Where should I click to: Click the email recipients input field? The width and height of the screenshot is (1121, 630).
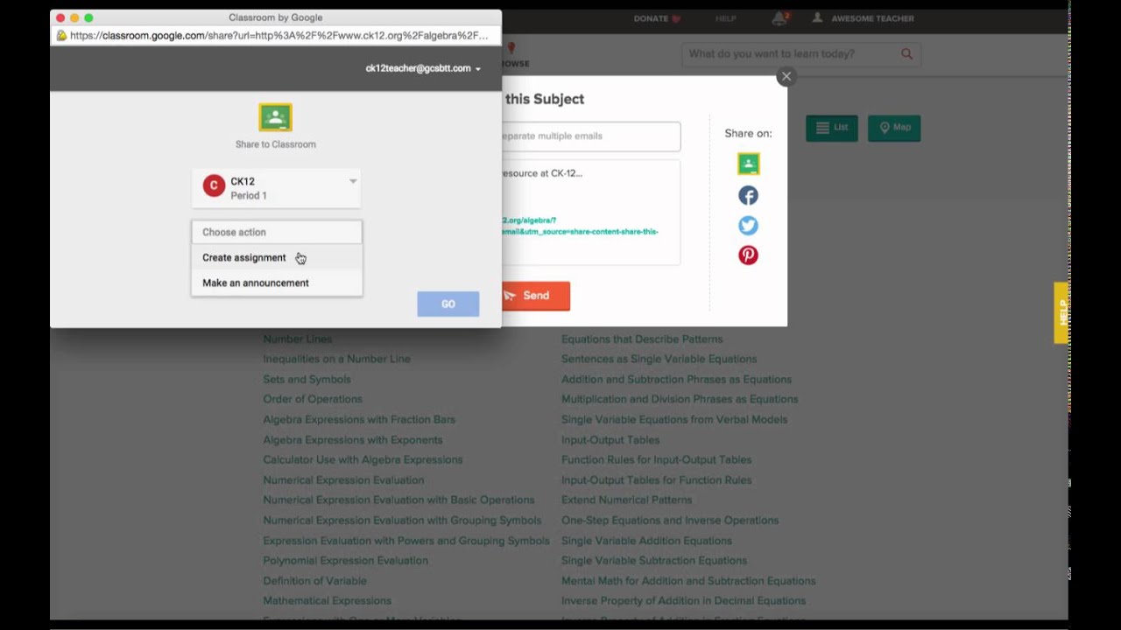point(590,136)
